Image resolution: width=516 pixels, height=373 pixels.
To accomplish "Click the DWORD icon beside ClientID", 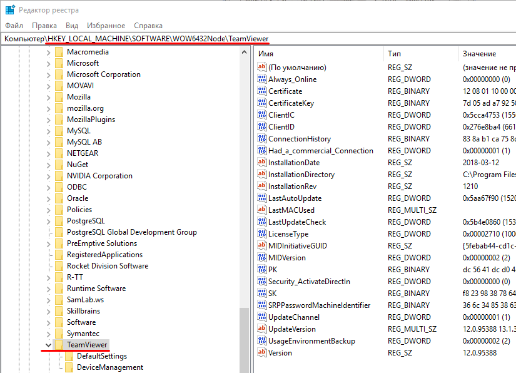I will tap(262, 127).
